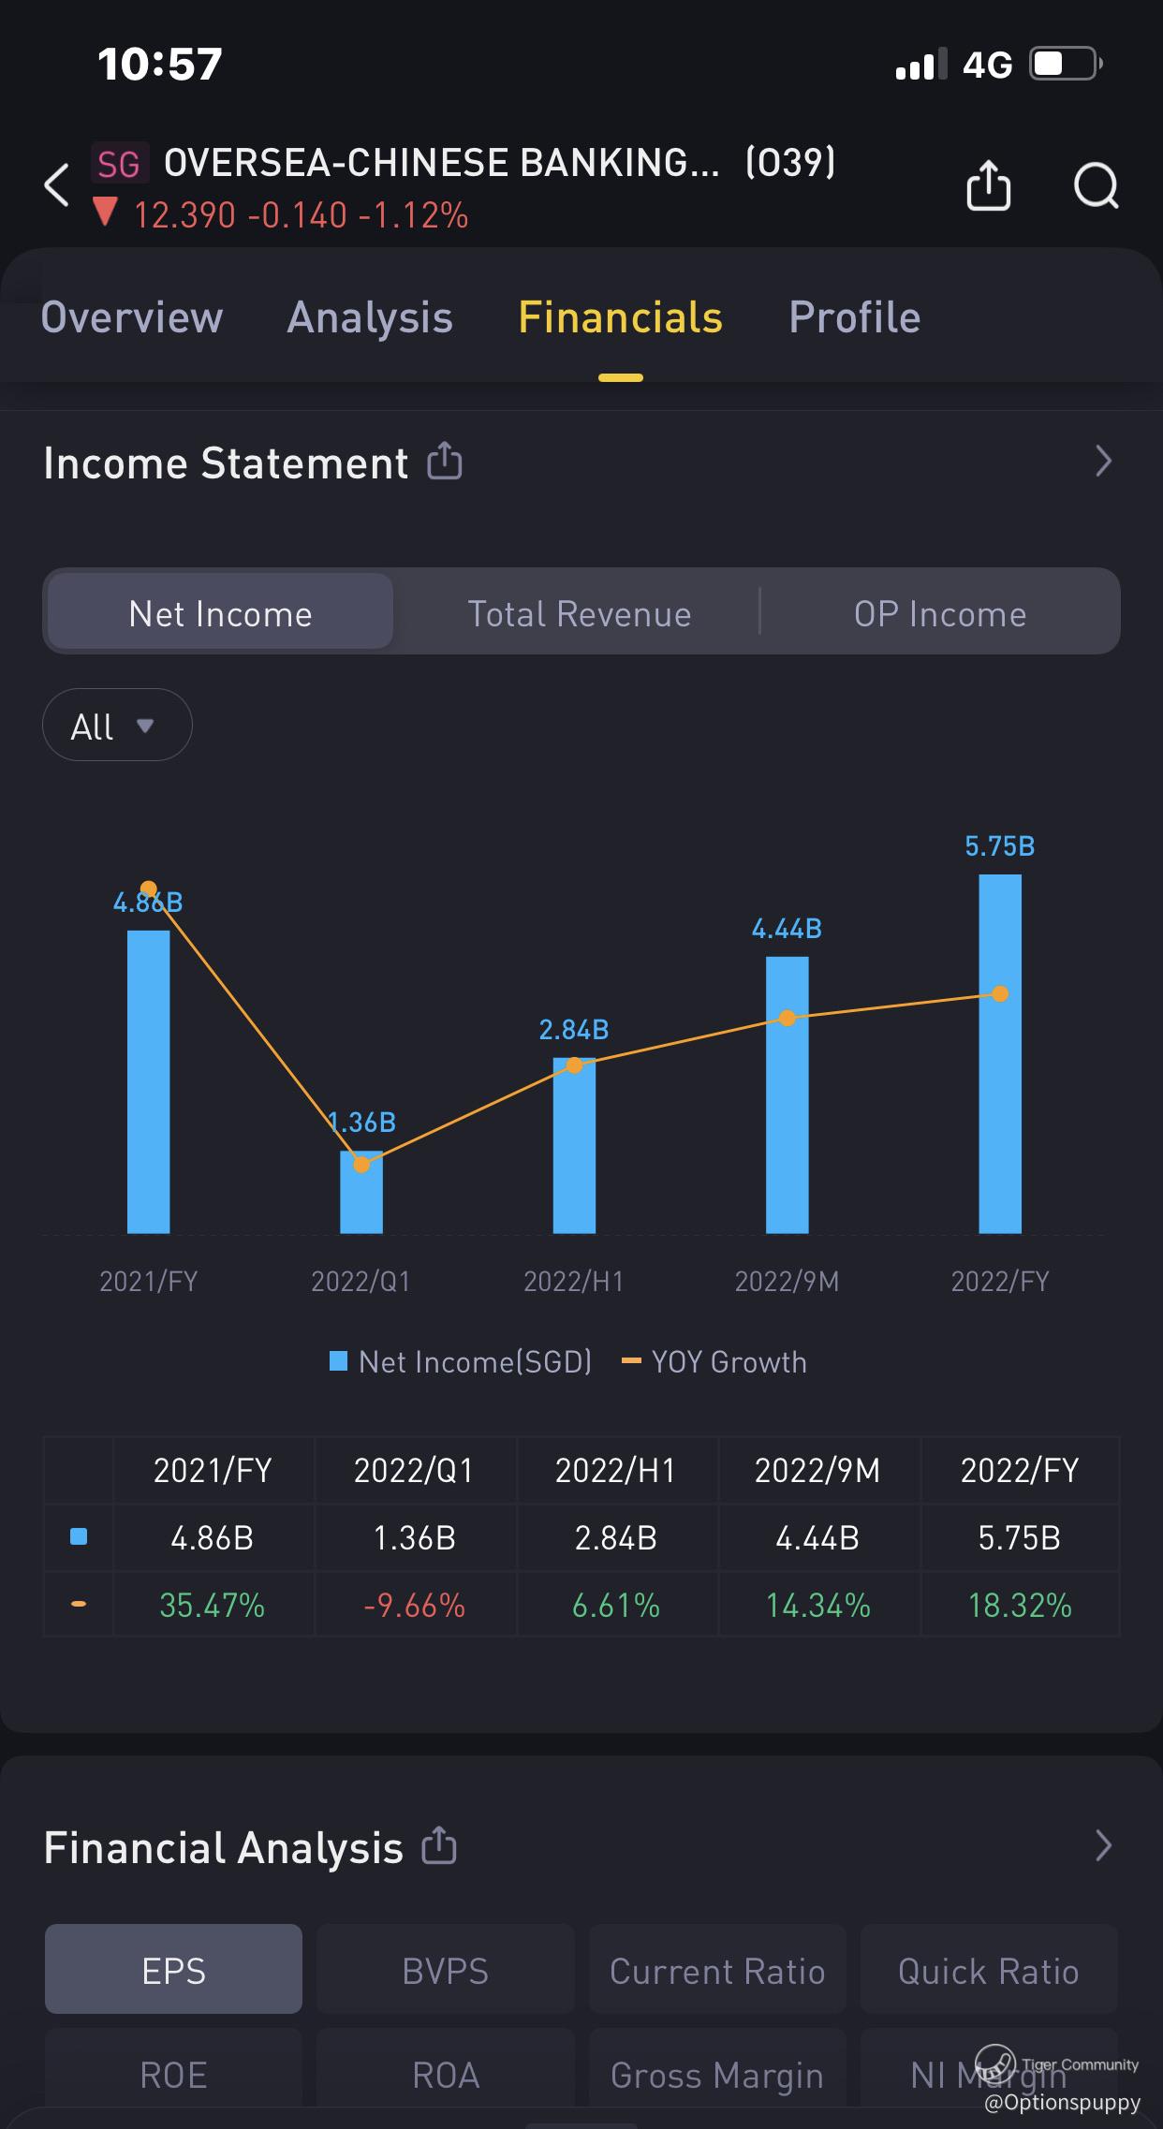This screenshot has width=1163, height=2129.
Task: Tap the stock price 12.390 line
Action: click(x=281, y=215)
